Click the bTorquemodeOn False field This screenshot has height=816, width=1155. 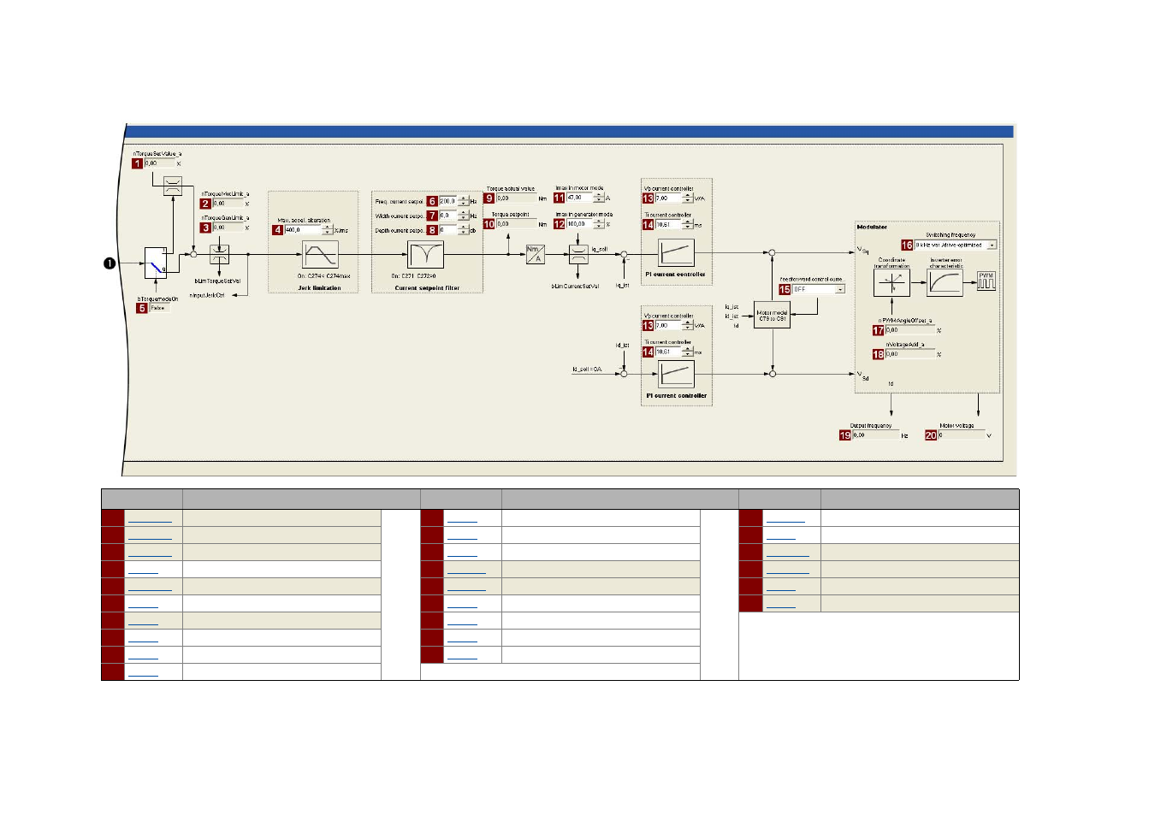click(159, 308)
